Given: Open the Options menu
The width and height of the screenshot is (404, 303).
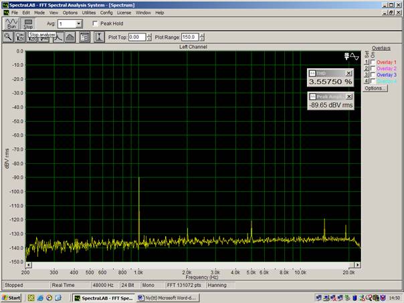Looking at the screenshot, I should point(70,13).
